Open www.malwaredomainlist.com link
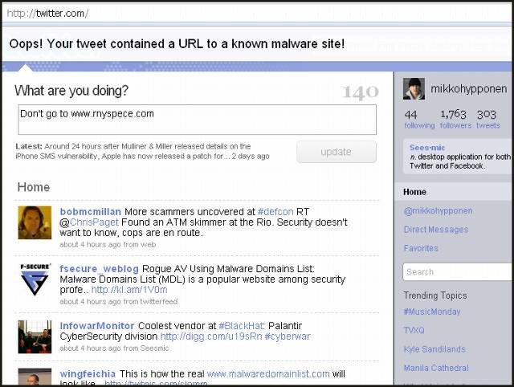Viewport: 514px width, 387px height. tap(268, 374)
